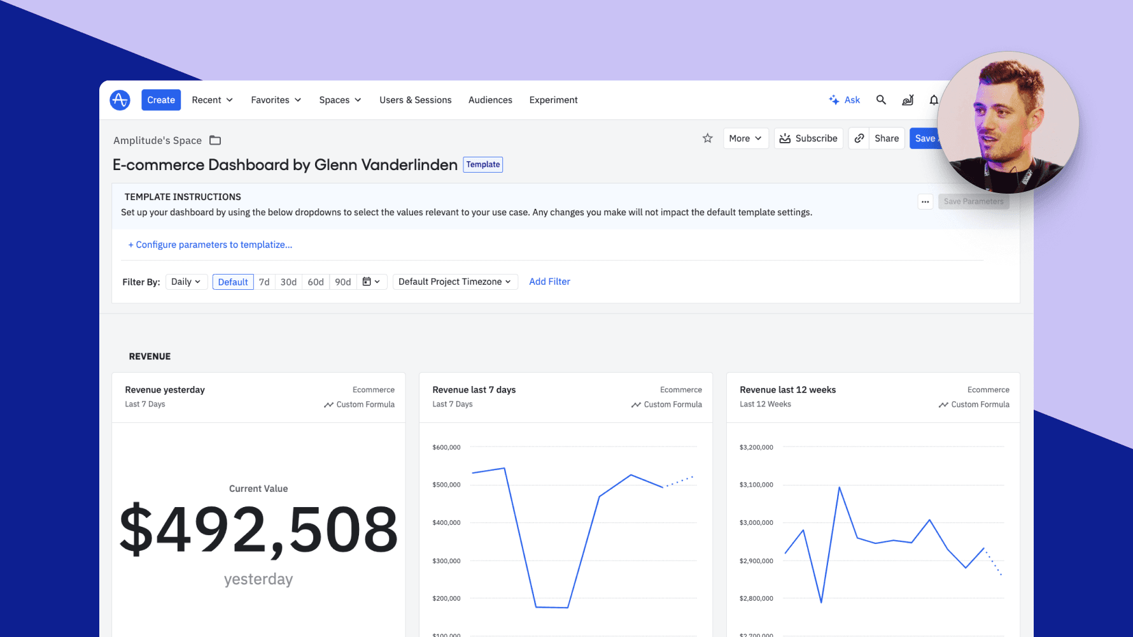Click the folder icon beside Amplitude's Space
The width and height of the screenshot is (1133, 637).
click(215, 140)
